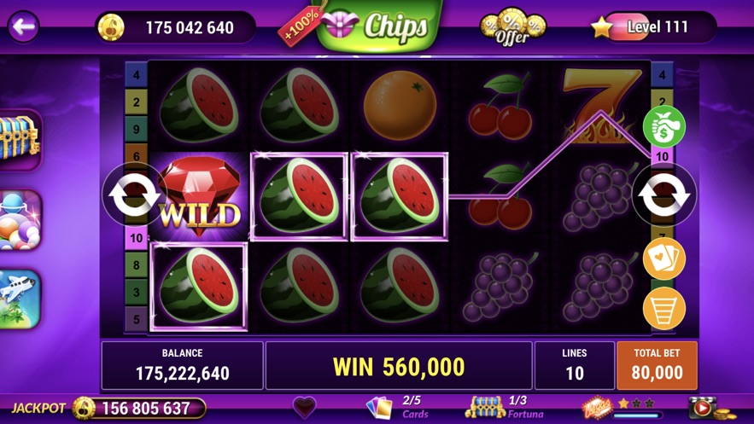Open the Cards 2/5 collection
Viewport: 754px width, 424px height.
(397, 407)
